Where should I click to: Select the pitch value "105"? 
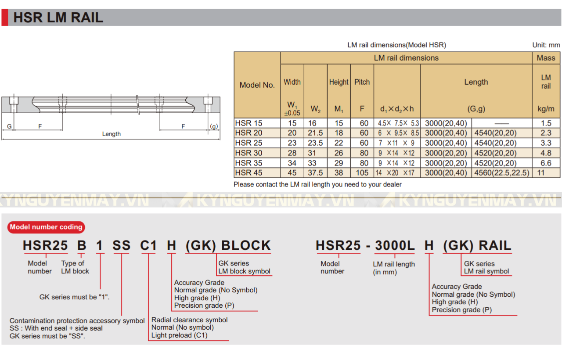(362, 173)
